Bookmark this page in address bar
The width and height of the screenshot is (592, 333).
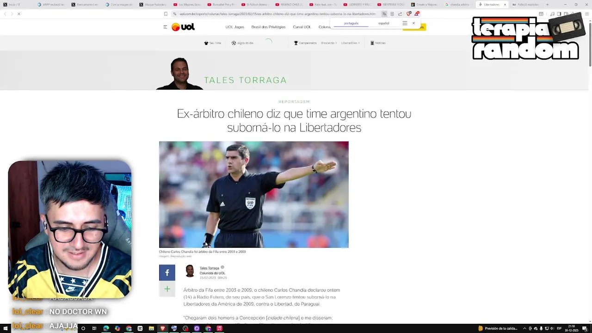pyautogui.click(x=166, y=14)
